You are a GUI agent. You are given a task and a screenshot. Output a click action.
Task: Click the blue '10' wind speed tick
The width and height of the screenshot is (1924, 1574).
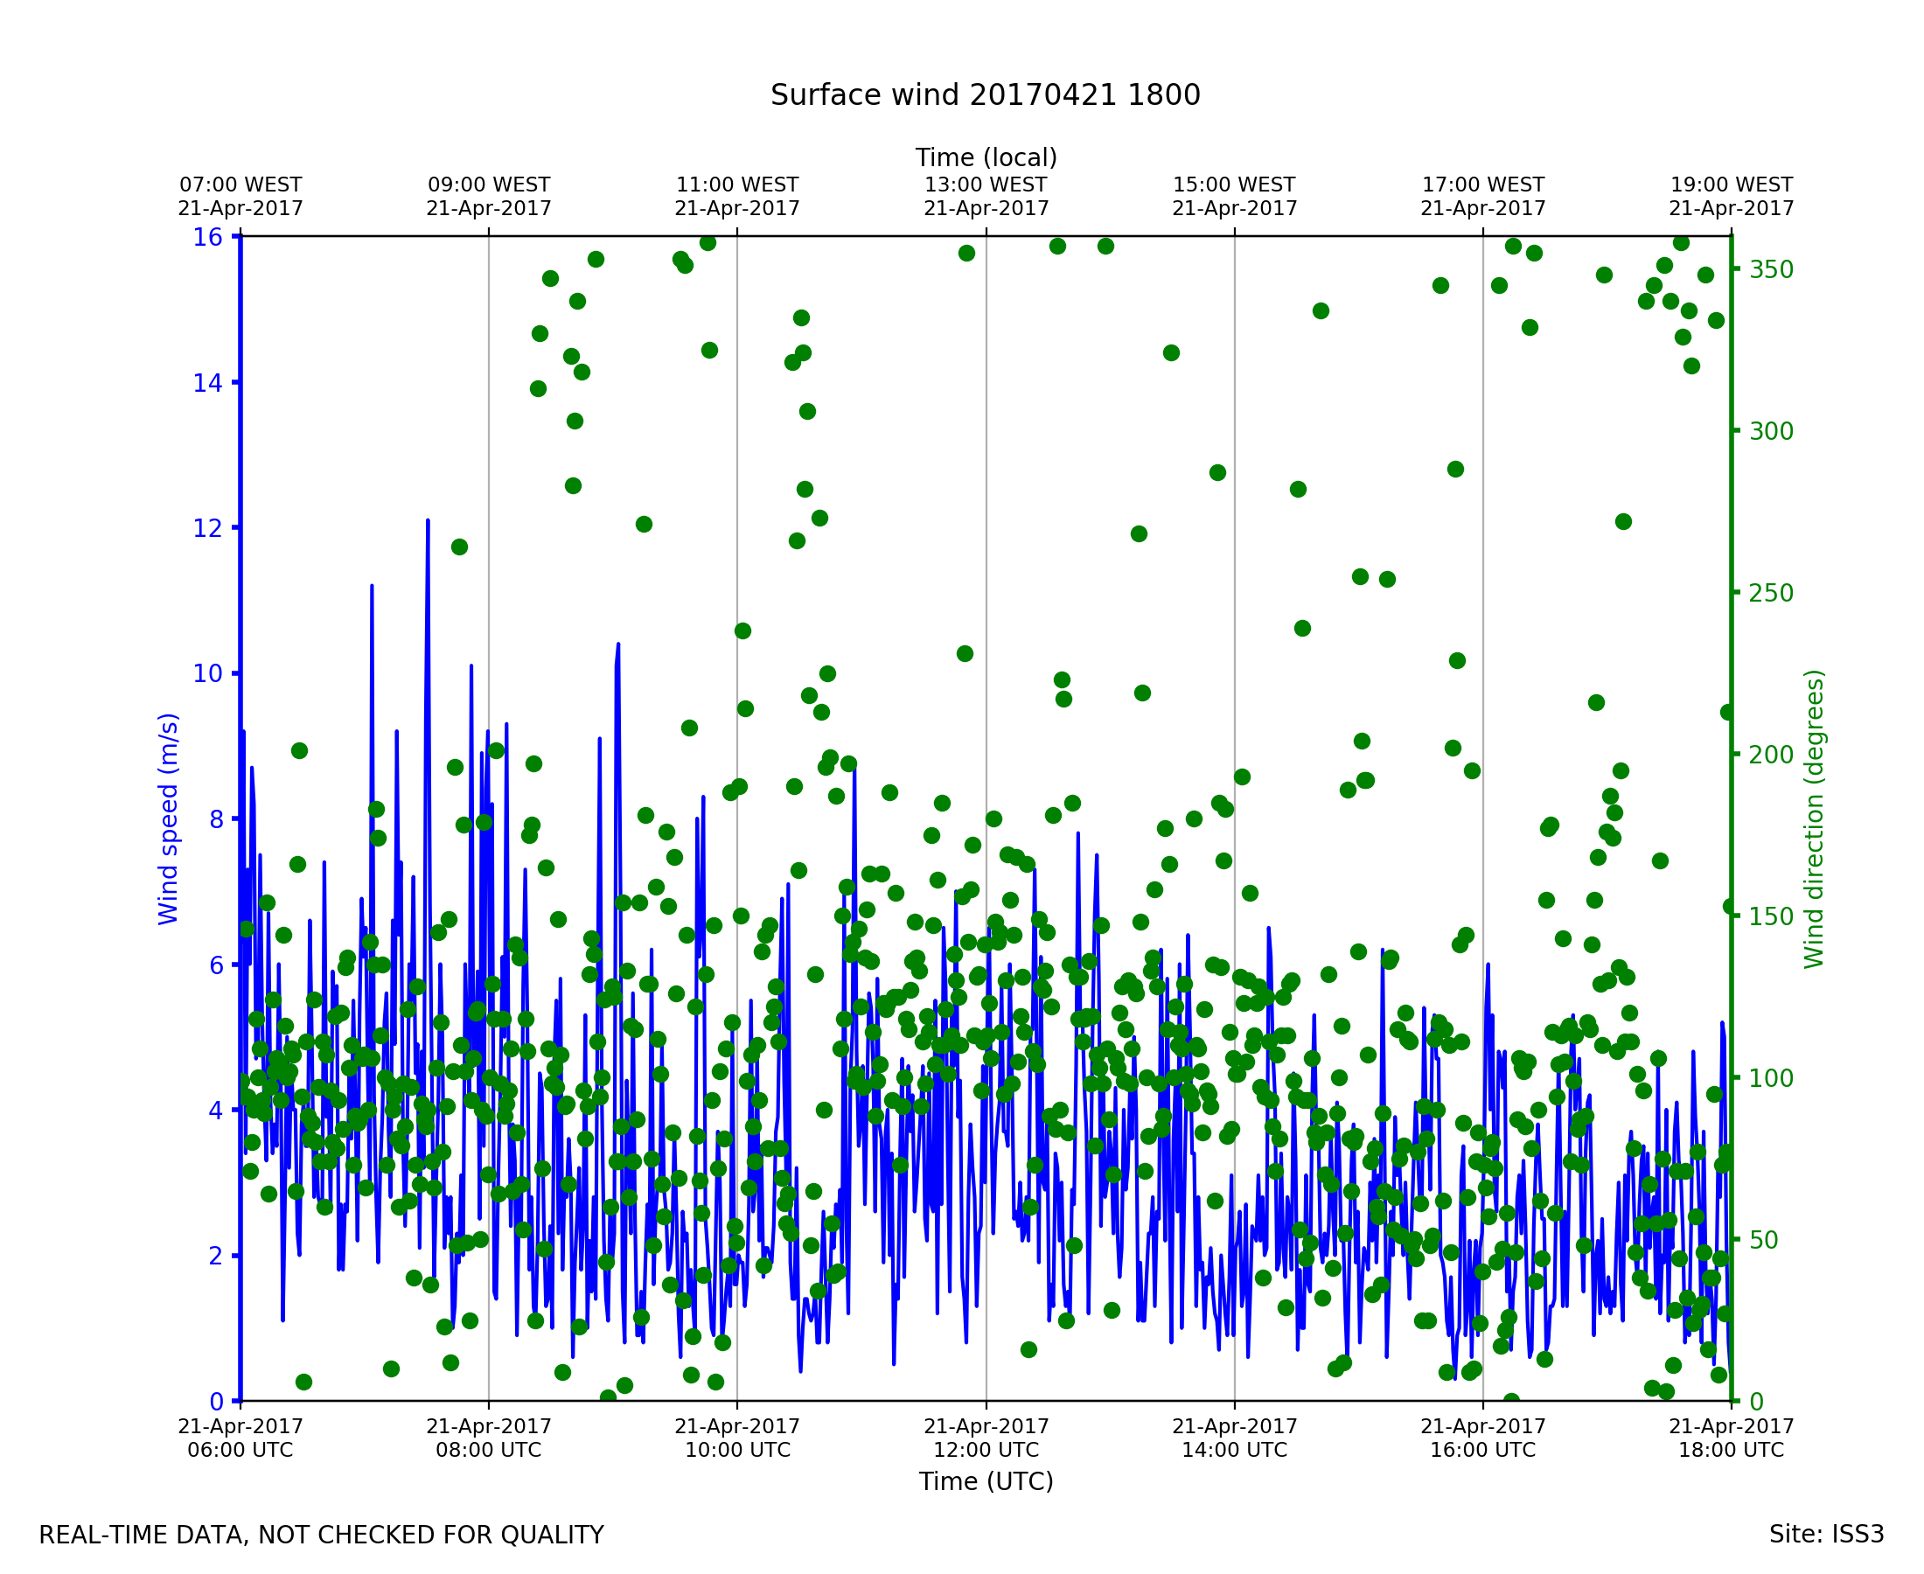tap(207, 673)
